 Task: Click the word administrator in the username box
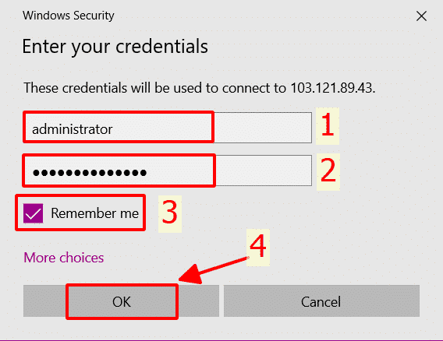tap(73, 129)
